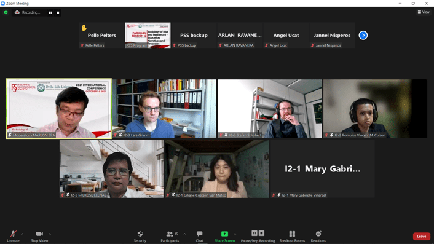Image resolution: width=434 pixels, height=244 pixels.
Task: Show next page of participant thumbnails
Action: click(363, 36)
